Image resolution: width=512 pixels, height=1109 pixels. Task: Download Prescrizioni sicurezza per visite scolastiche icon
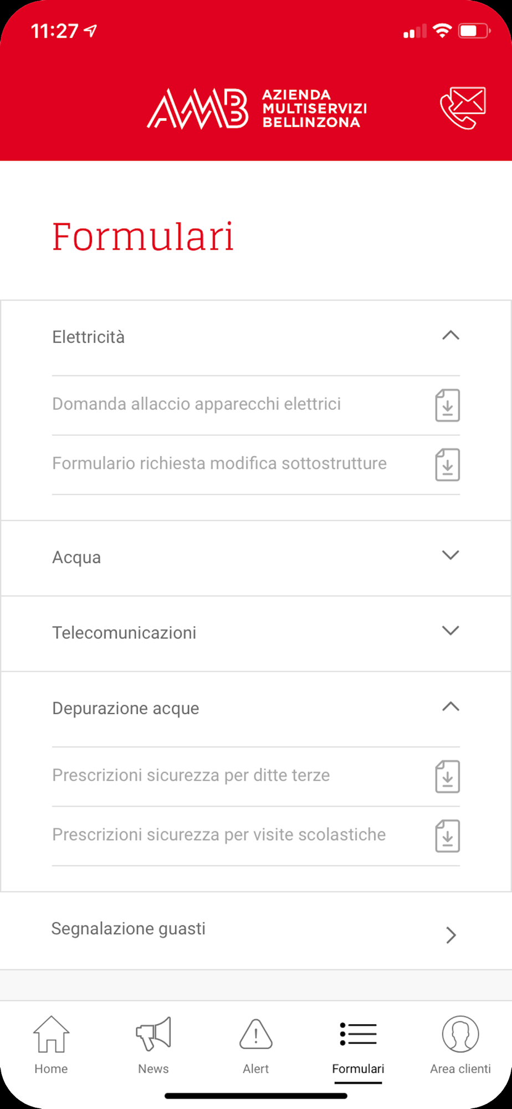coord(448,836)
